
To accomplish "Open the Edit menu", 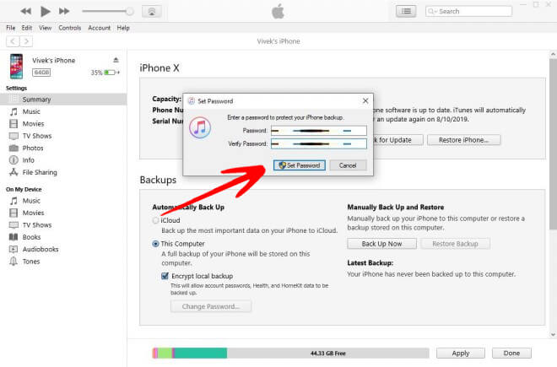I will 27,28.
